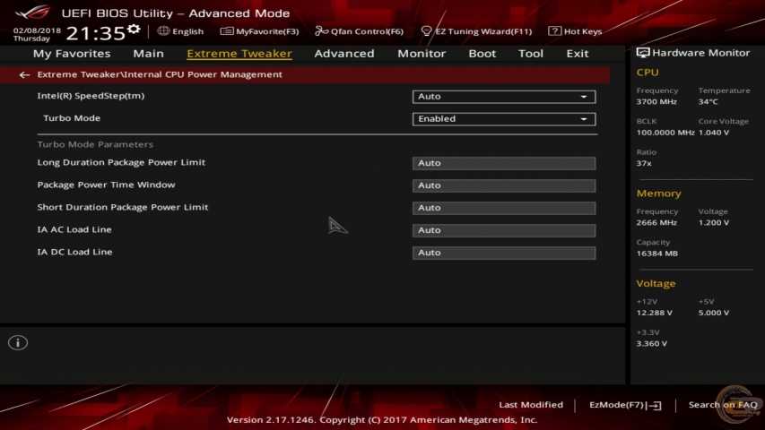Click the Hardware Monitor display icon
Screen dimensions: 765x430
[642, 53]
